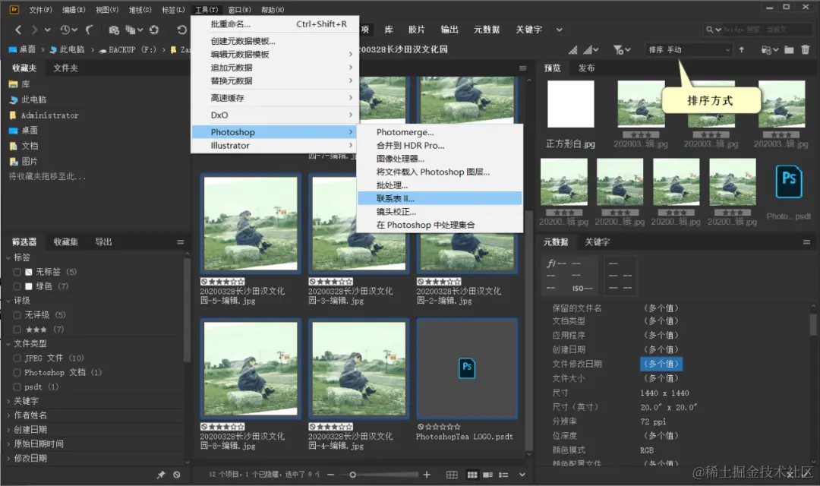Screen dimensions: 820x486
Task: Open the workspace switcher chevron after 关键字
Action: (x=559, y=30)
